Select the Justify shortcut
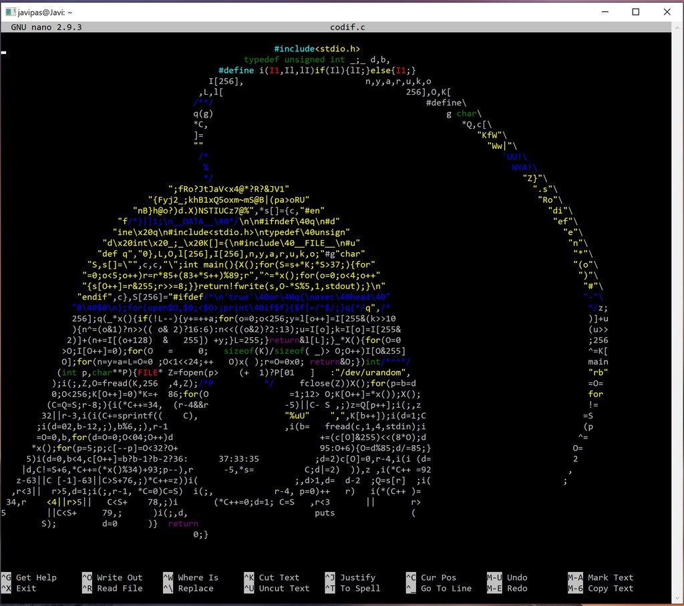Image resolution: width=684 pixels, height=606 pixels. point(359,577)
